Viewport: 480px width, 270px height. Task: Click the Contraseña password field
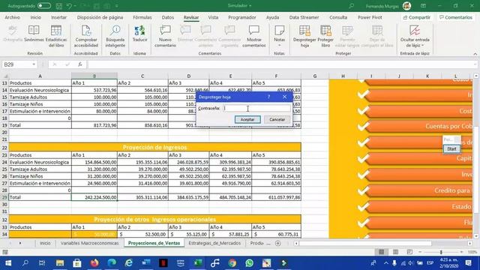click(x=256, y=108)
